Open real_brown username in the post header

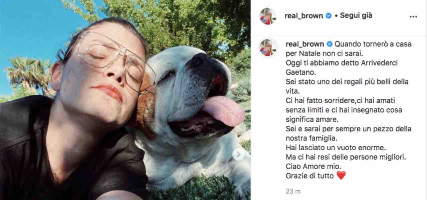[304, 16]
